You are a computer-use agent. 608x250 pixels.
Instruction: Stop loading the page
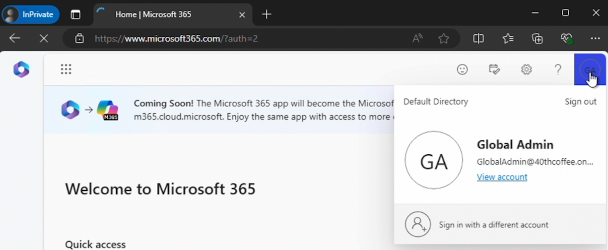pyautogui.click(x=44, y=38)
